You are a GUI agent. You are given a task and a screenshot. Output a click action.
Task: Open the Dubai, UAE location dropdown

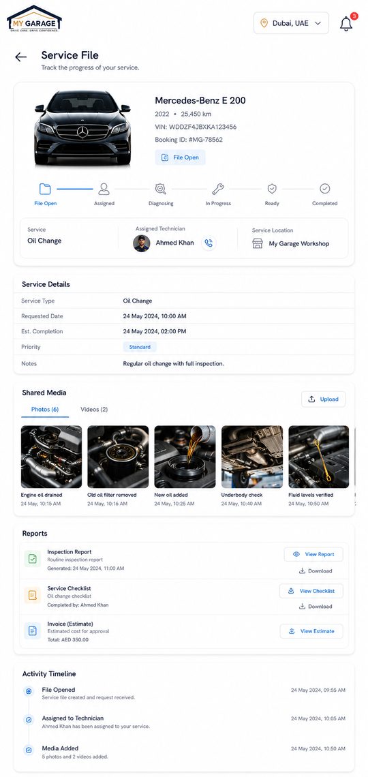(291, 23)
